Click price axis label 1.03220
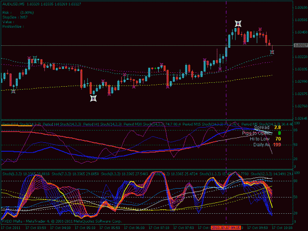Image resolution: width=308 pixels, height=231 pixels. click(x=301, y=57)
